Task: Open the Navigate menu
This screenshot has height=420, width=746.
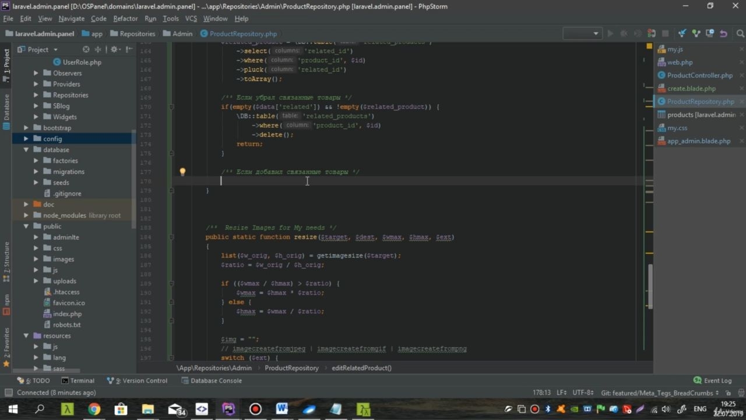Action: pyautogui.click(x=71, y=19)
